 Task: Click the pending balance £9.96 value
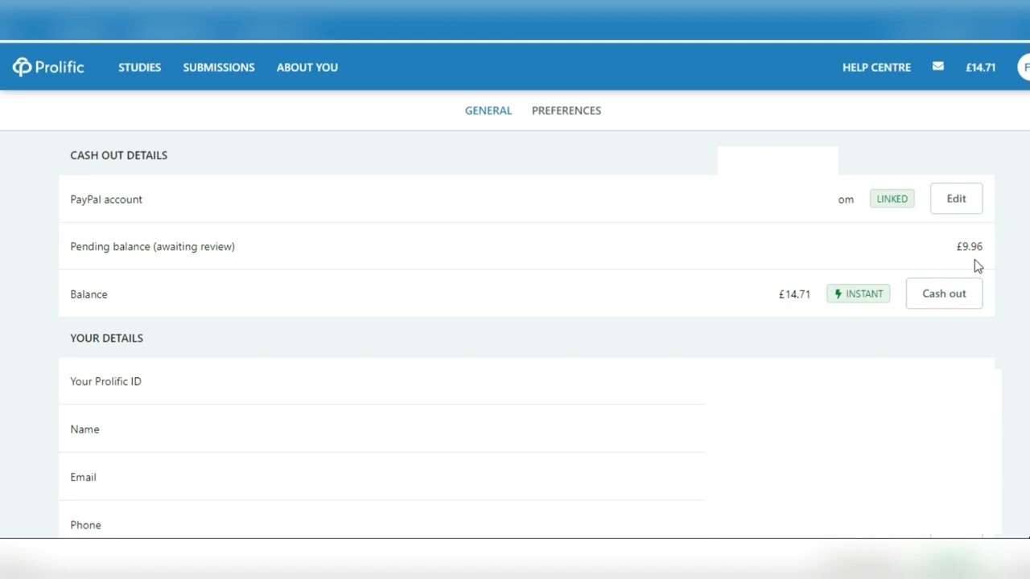click(x=969, y=247)
